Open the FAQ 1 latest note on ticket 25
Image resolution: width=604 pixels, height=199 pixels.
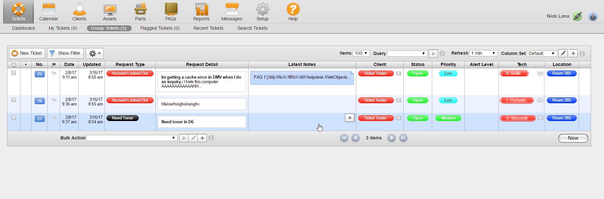tap(302, 78)
